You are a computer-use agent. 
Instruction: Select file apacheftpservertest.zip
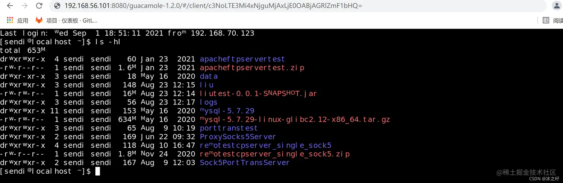[252, 68]
